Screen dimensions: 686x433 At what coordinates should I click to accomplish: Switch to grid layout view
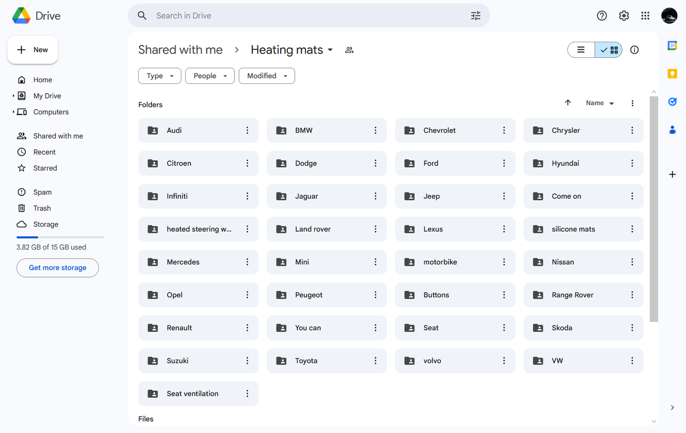point(609,50)
